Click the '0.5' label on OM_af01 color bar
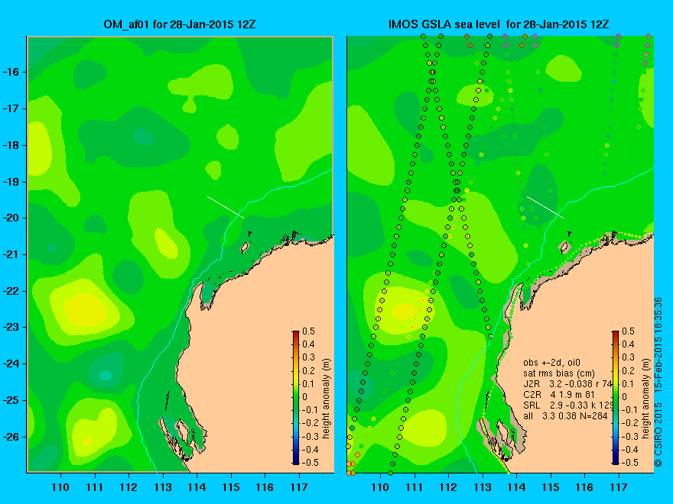The image size is (673, 504). pos(309,331)
